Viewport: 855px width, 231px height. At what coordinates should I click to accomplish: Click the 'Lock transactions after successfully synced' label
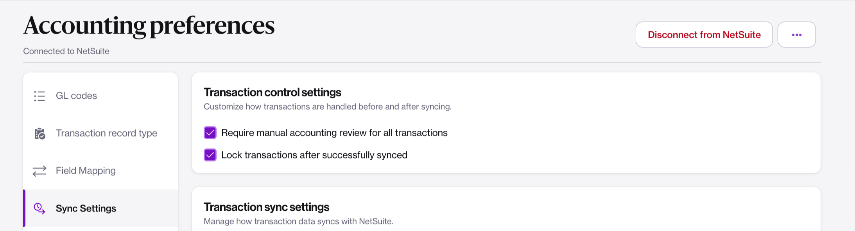[x=314, y=155]
